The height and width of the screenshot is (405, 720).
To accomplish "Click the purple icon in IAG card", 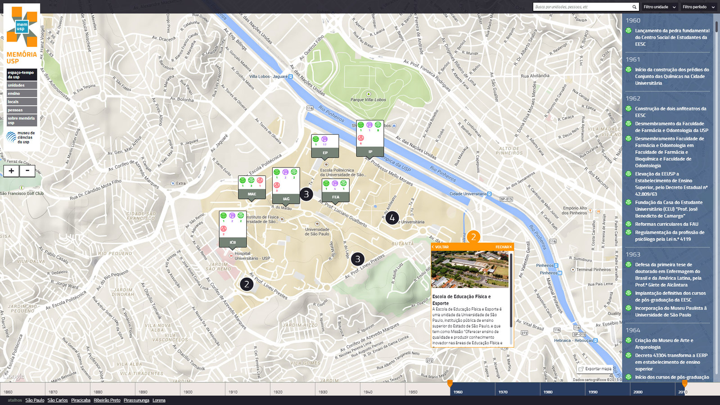I will coord(285,172).
